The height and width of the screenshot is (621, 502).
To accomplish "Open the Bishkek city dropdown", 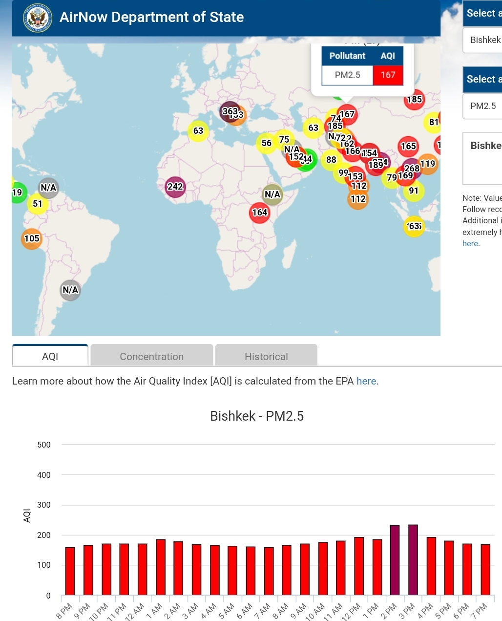I will (483, 40).
